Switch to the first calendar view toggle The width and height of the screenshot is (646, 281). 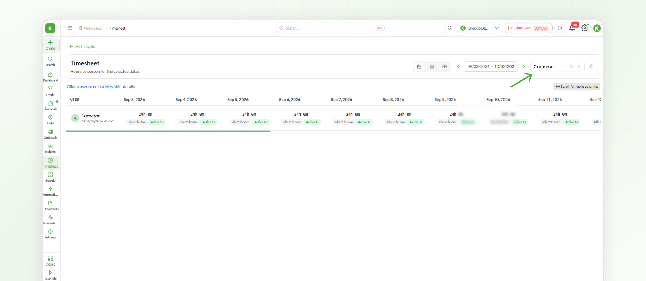pyautogui.click(x=419, y=67)
